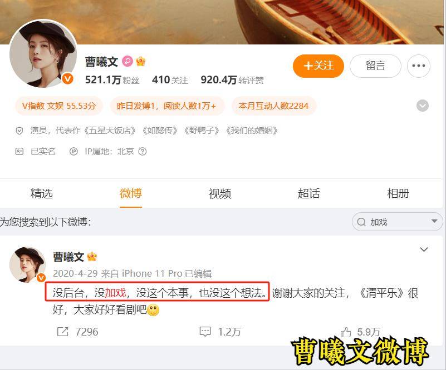Click the pink search badge beside 曹曦文
This screenshot has width=446, height=370.
(128, 61)
